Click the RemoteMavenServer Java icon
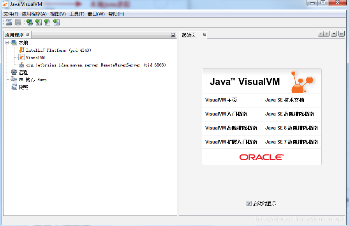 coord(21,65)
